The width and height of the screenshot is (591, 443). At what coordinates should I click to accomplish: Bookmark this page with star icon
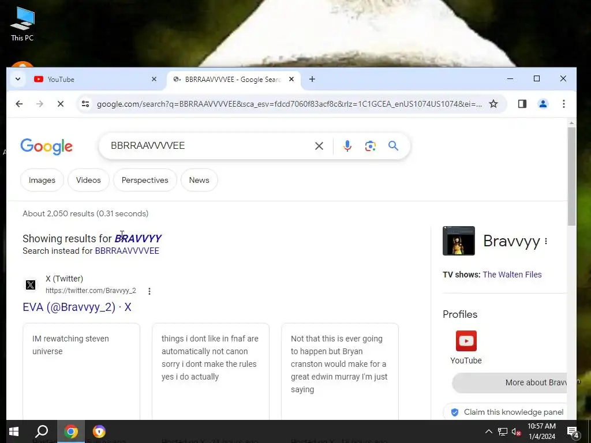493,104
